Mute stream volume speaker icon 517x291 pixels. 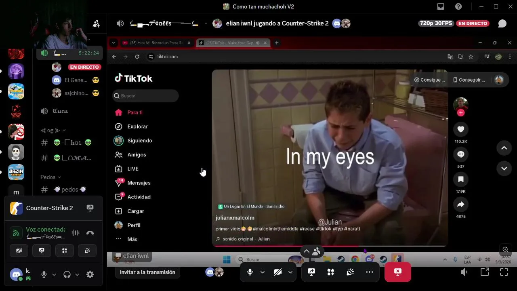click(465, 272)
